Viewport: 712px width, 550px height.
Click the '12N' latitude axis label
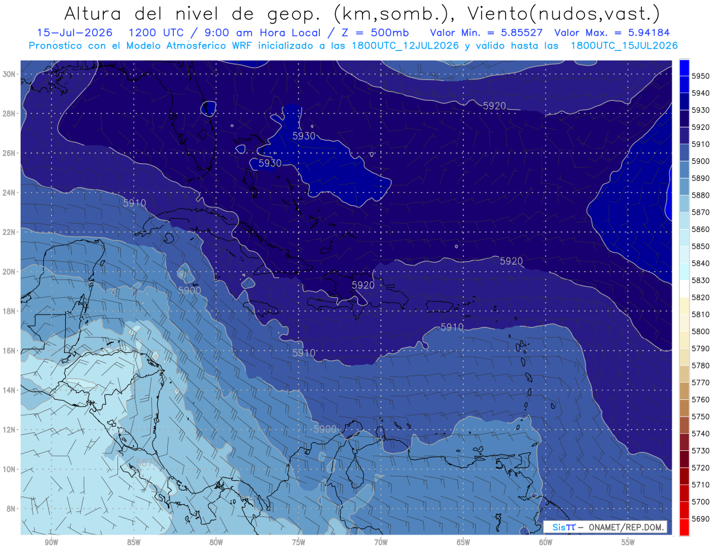[x=9, y=430]
